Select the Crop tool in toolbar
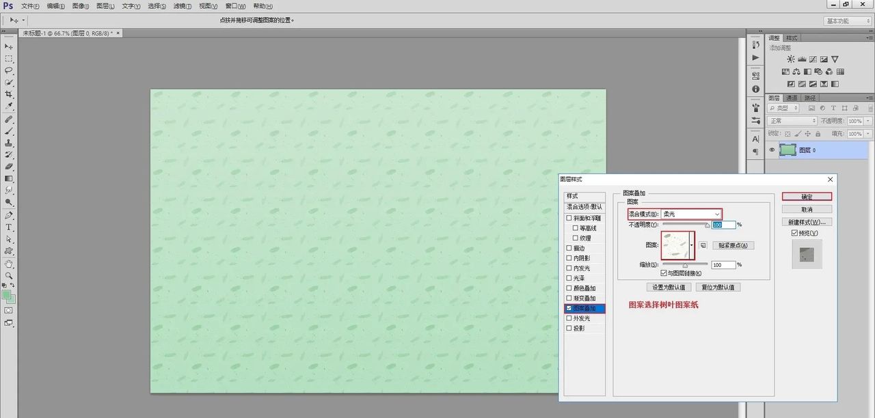Image resolution: width=875 pixels, height=418 pixels. (9, 94)
